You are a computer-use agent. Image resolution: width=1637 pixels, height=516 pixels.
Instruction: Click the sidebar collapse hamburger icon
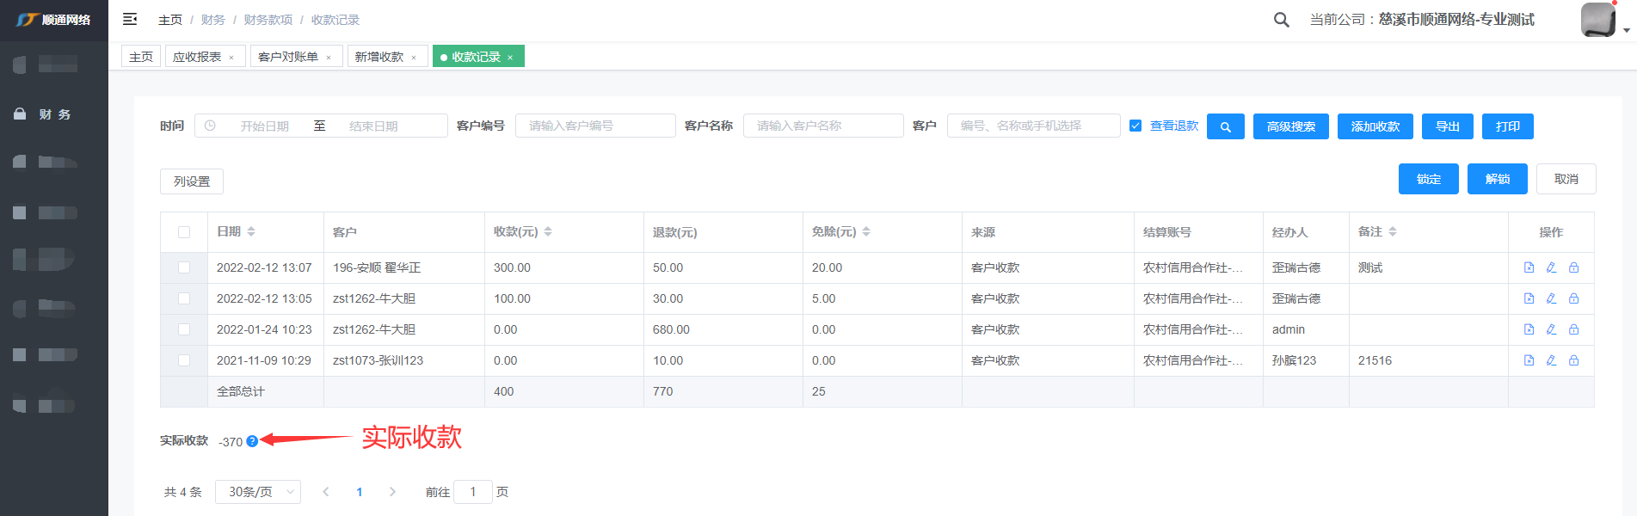[130, 19]
